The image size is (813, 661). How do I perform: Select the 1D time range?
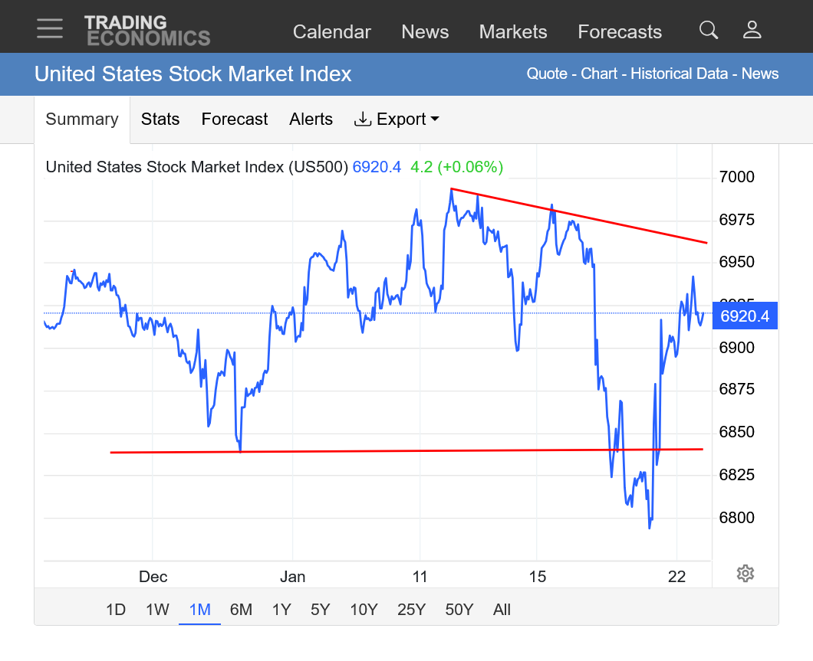pyautogui.click(x=116, y=610)
